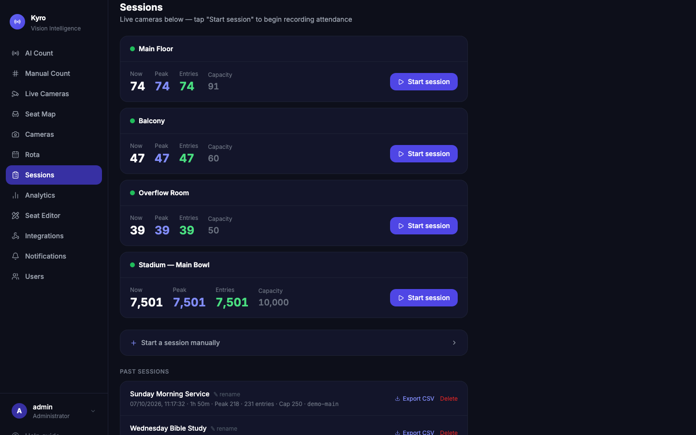Click the Analytics bar chart icon
This screenshot has height=435, width=696.
pyautogui.click(x=15, y=195)
